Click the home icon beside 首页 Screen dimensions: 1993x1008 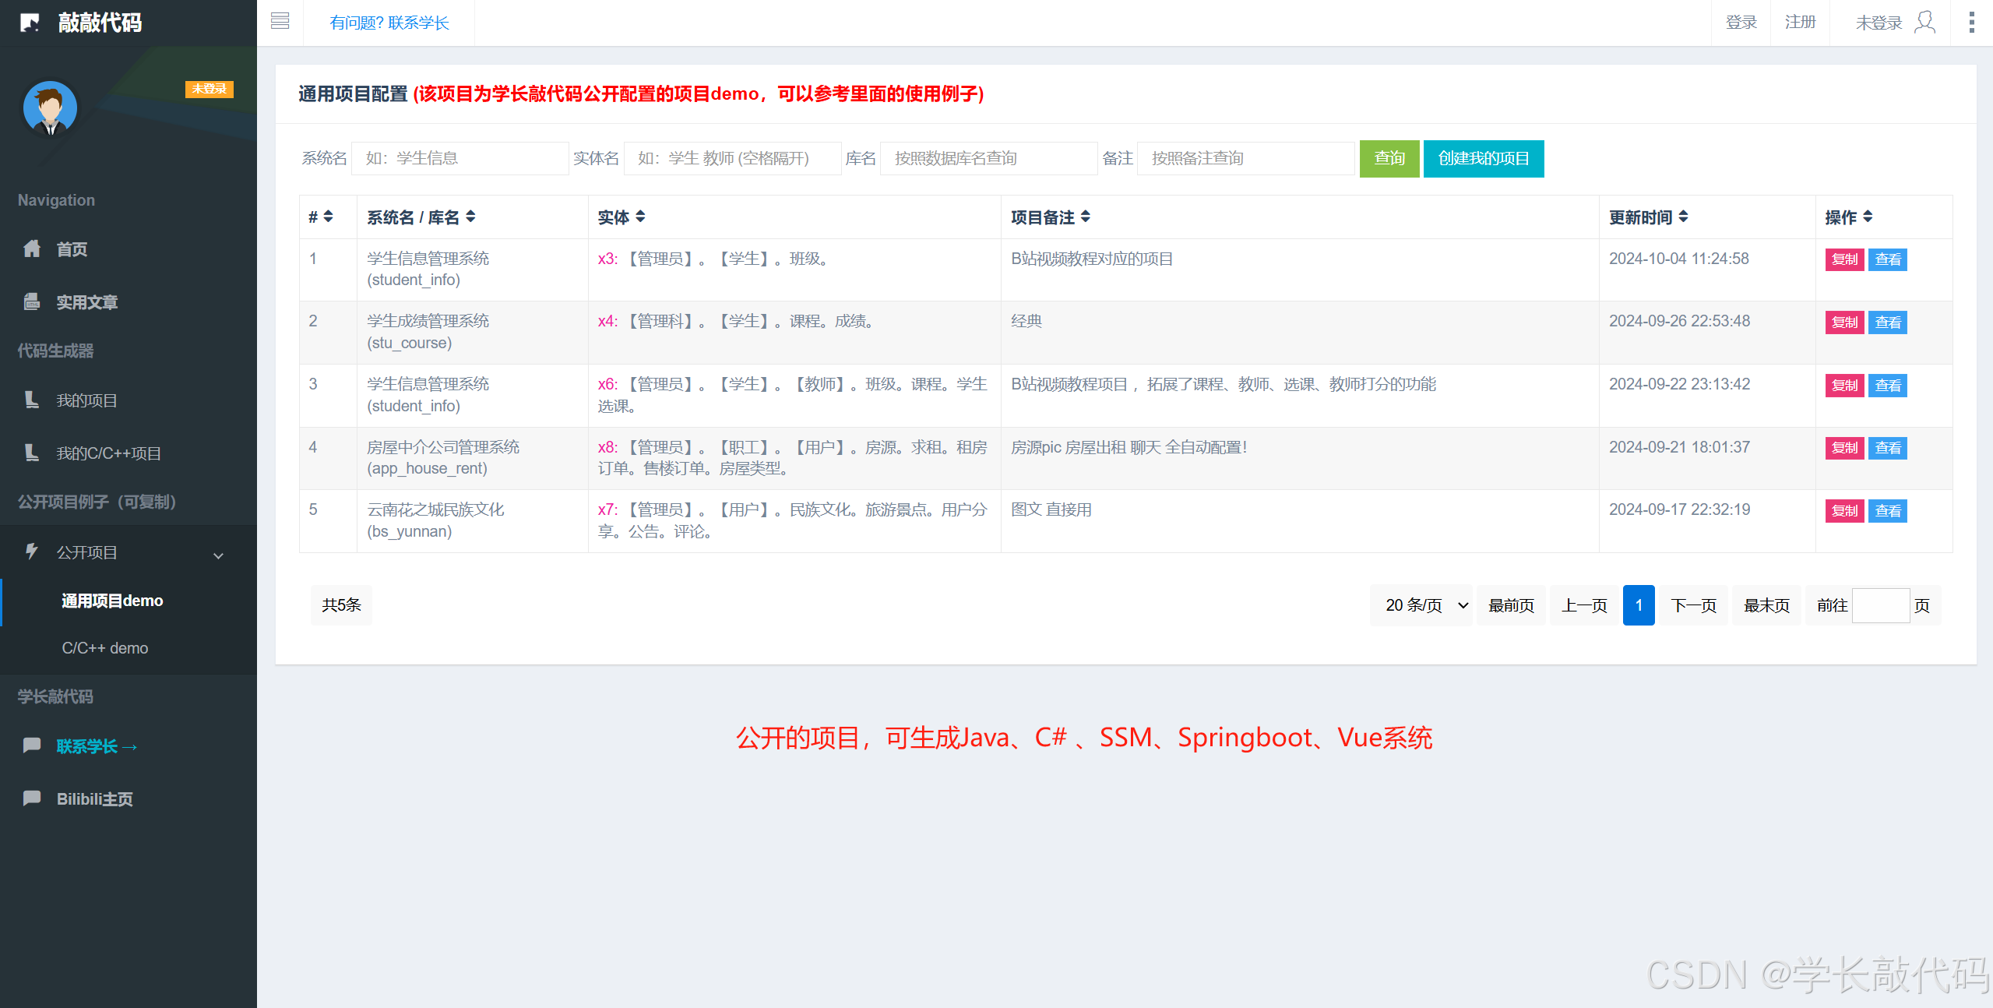pos(32,248)
